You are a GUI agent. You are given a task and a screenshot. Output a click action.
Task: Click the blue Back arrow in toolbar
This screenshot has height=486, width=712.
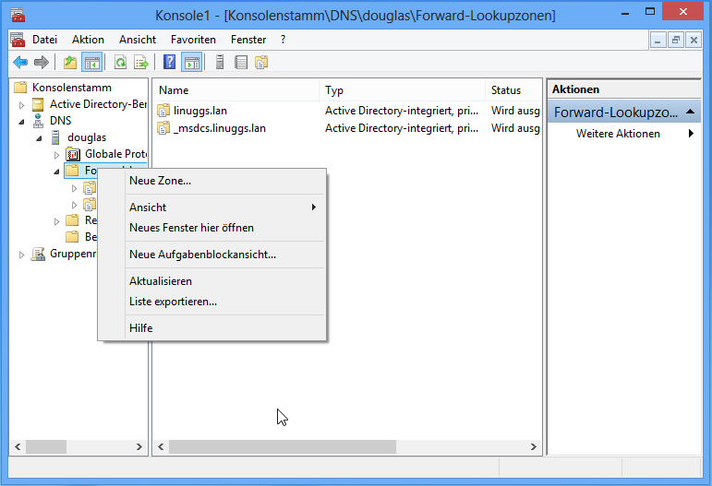pyautogui.click(x=19, y=63)
